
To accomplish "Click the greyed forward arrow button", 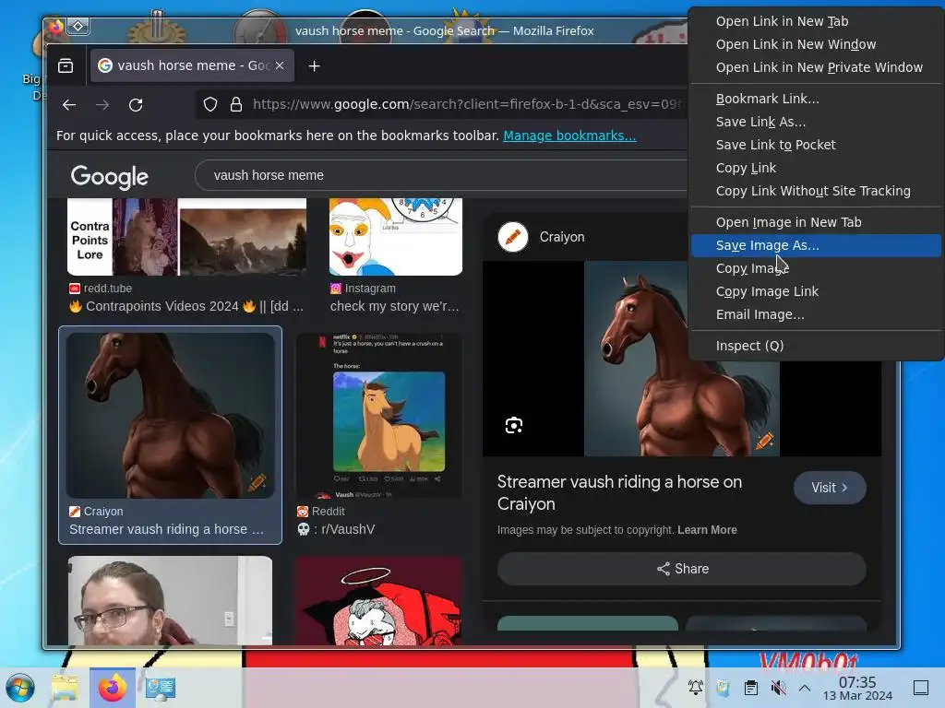I will tap(102, 105).
